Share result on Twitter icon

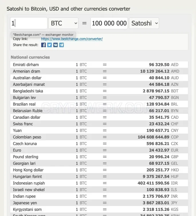click(x=50, y=45)
